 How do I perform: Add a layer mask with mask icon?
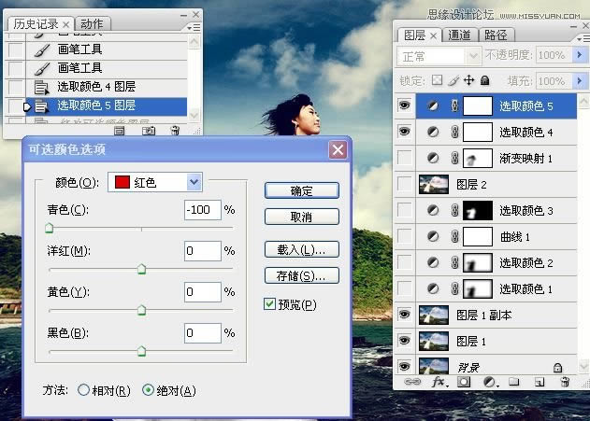tap(464, 383)
